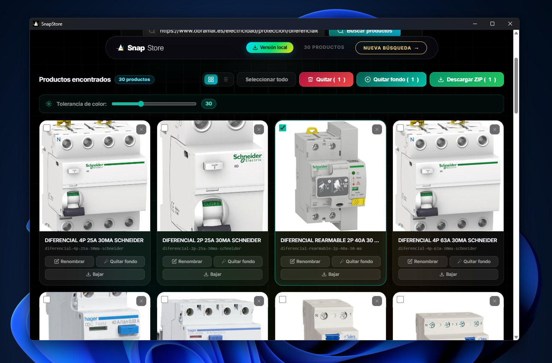Image resolution: width=552 pixels, height=363 pixels.
Task: Remove background from DIFERENCIAL 4P 63A image
Action: click(x=474, y=261)
